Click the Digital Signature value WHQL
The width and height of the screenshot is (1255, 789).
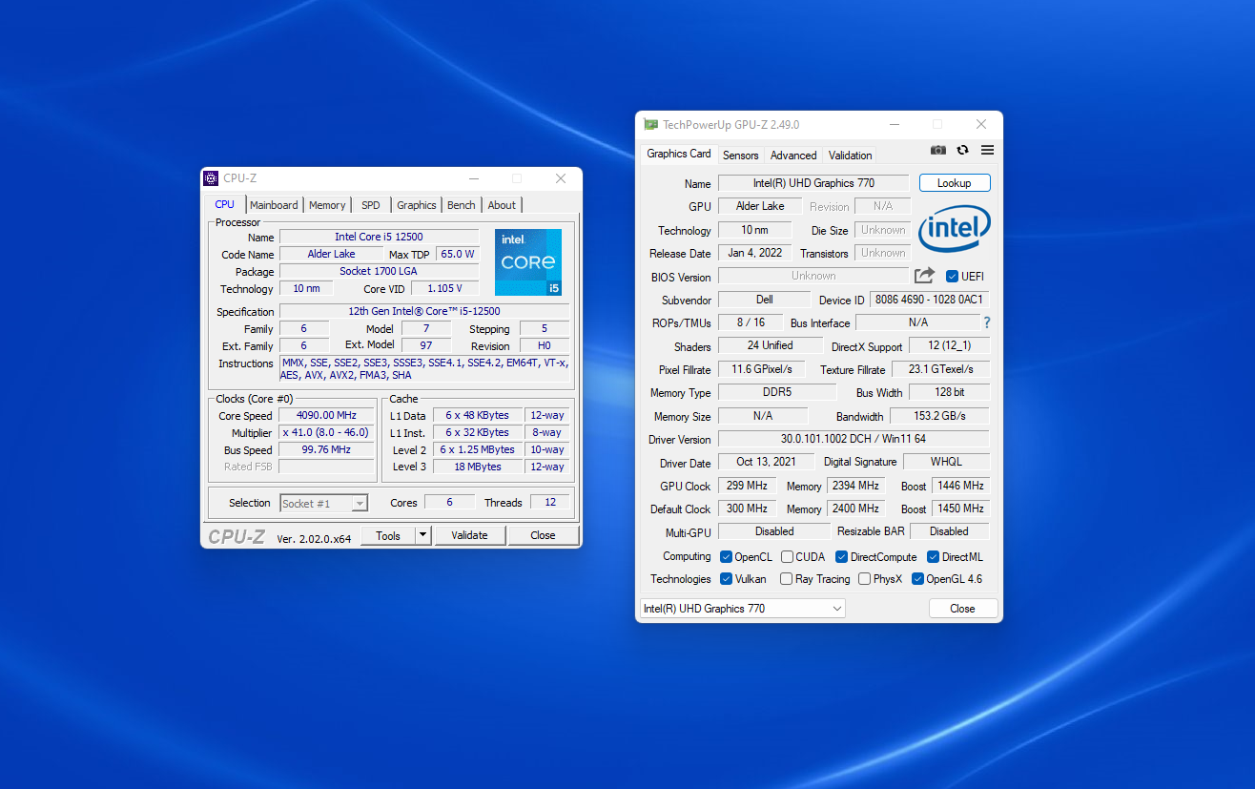946,462
